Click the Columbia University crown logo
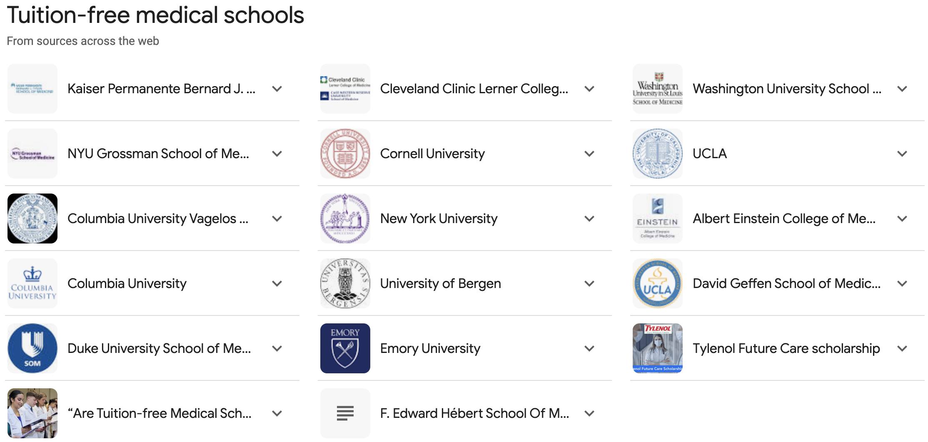 pos(32,283)
